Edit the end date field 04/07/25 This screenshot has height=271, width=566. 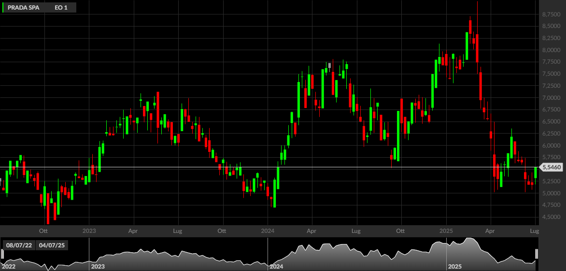(x=52, y=245)
